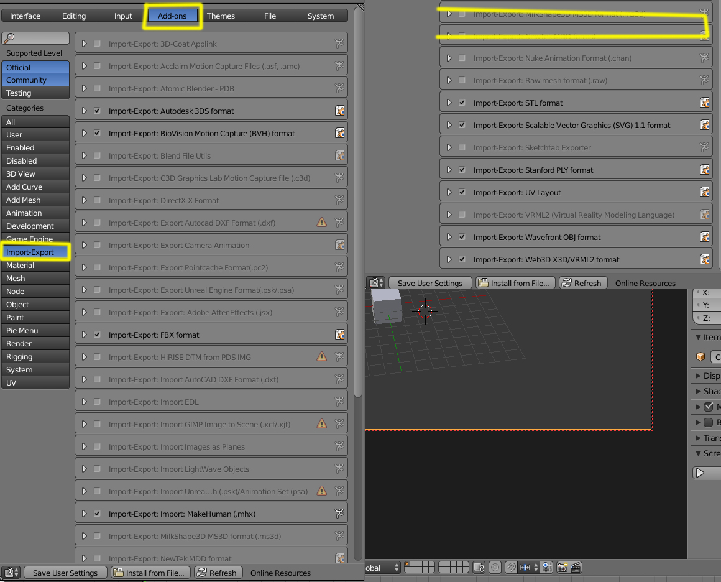Click Save User Settings in left panel footer
721x582 pixels.
coord(65,573)
